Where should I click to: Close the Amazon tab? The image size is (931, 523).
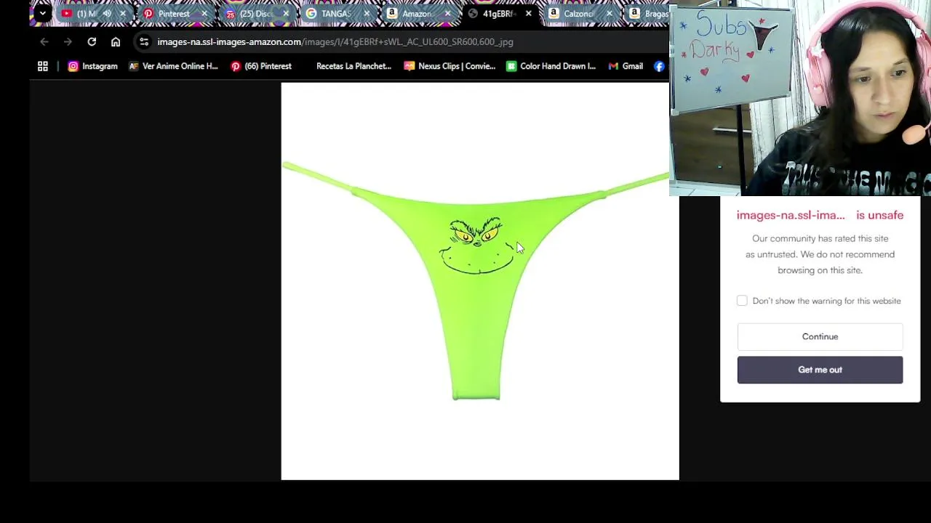pos(448,13)
